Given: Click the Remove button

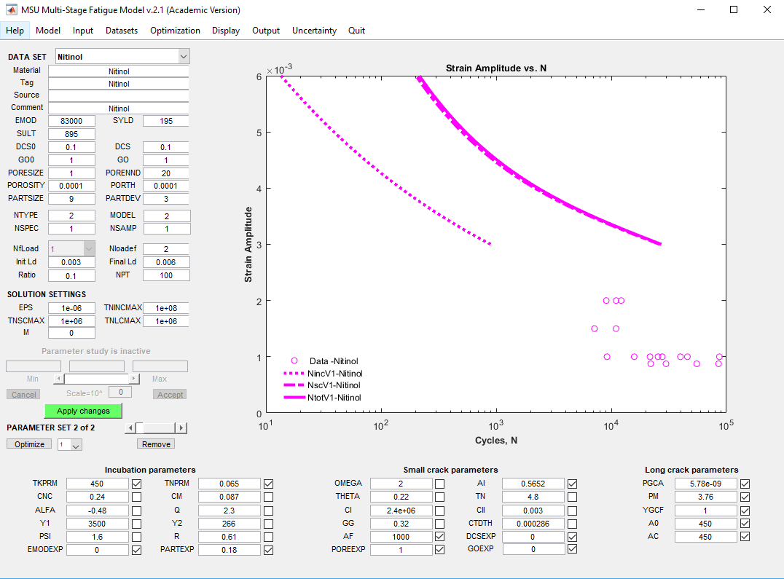Looking at the screenshot, I should click(x=156, y=444).
